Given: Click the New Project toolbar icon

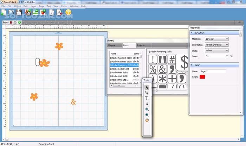Looking at the screenshot, I should tap(3, 13).
